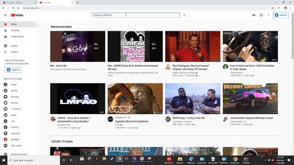294x165 pixels.
Task: Reload the page with the refresh icon
Action: (13, 8)
